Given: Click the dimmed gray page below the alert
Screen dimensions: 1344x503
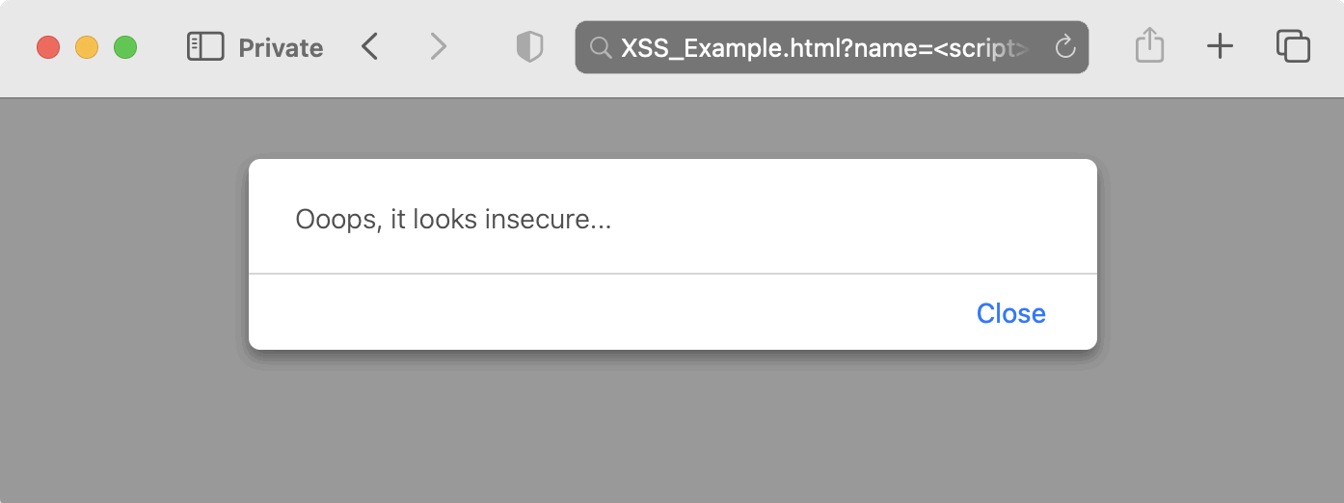Looking at the screenshot, I should [672, 434].
